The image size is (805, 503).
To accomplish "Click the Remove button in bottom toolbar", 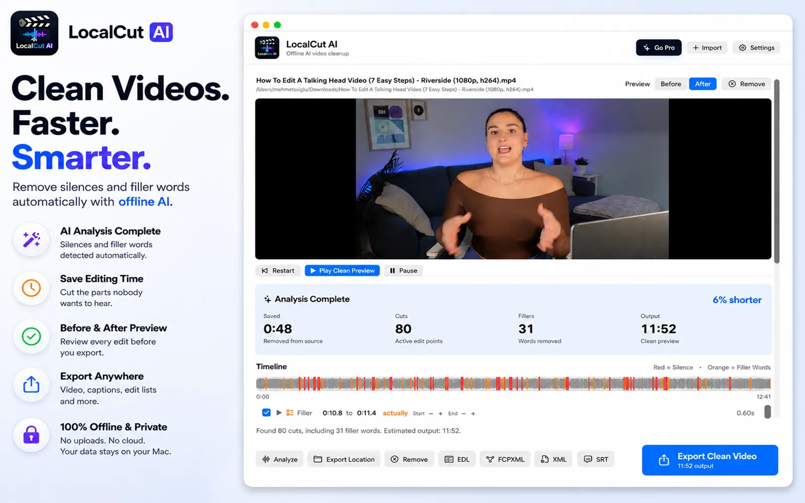I will click(x=409, y=459).
